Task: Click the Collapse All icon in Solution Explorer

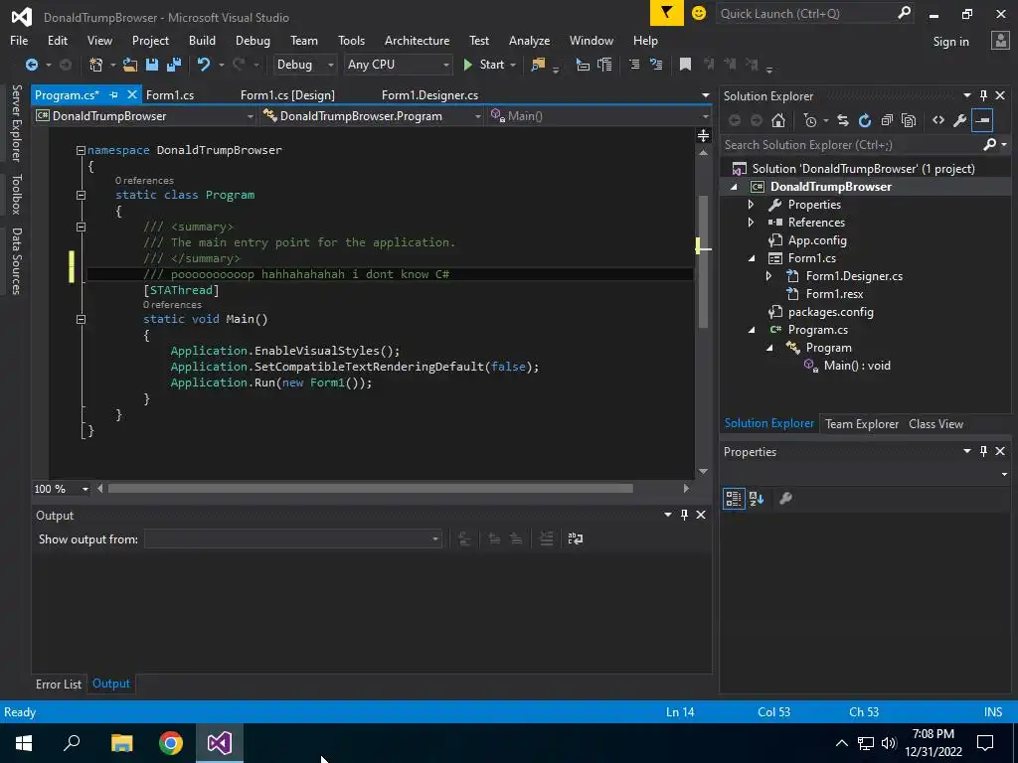Action: [x=887, y=120]
